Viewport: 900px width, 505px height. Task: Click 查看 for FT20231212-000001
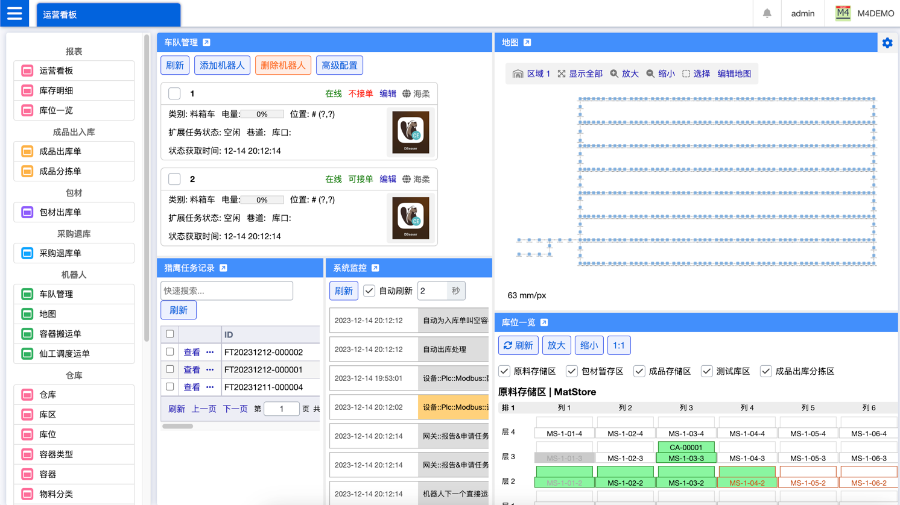192,369
